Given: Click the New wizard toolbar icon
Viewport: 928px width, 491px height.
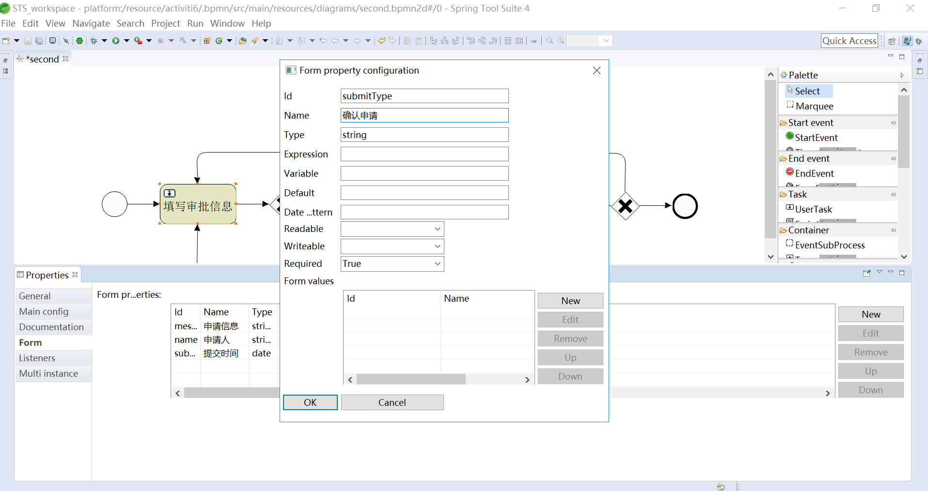Looking at the screenshot, I should [6, 41].
